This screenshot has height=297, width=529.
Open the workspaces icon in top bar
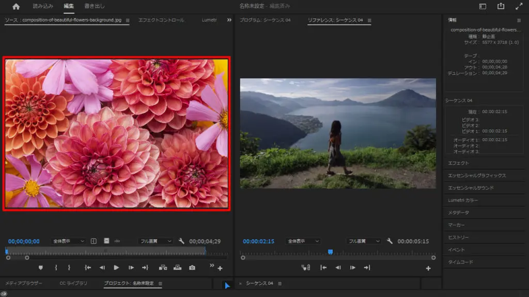[483, 7]
